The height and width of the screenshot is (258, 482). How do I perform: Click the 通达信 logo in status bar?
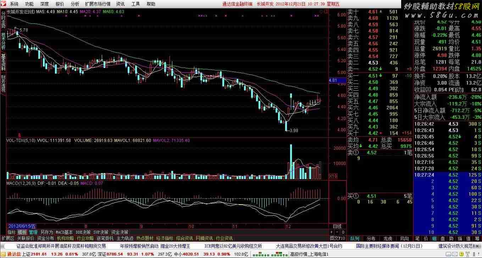[11, 254]
